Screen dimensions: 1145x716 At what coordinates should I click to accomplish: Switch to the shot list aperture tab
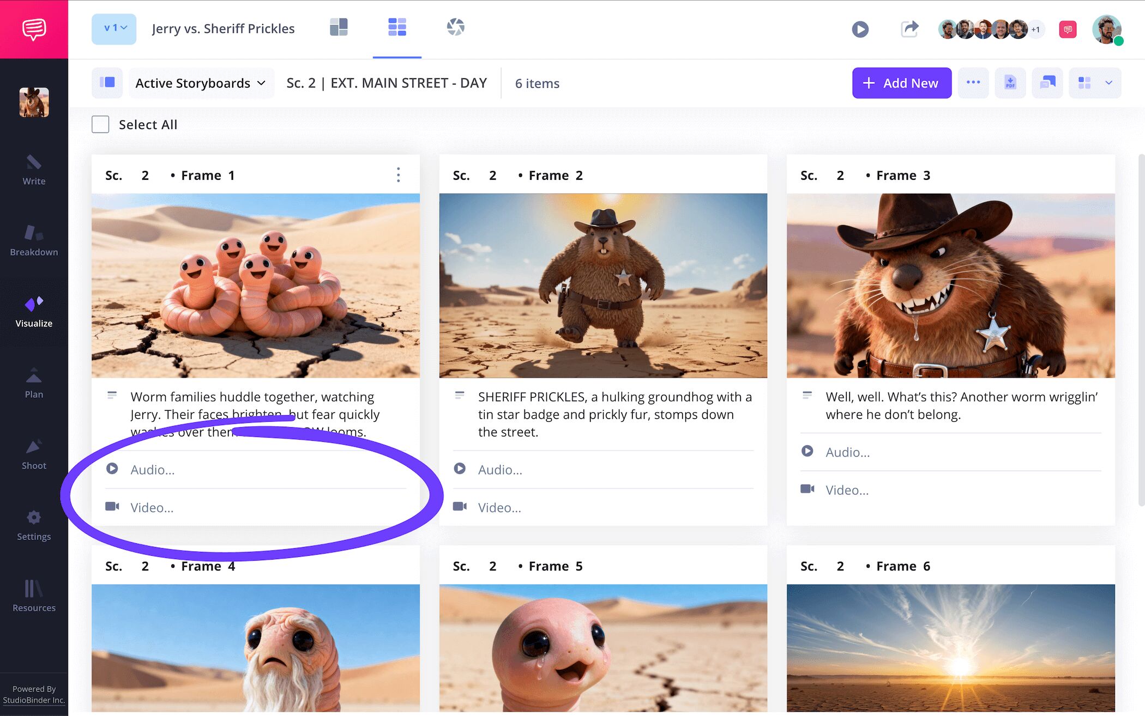(455, 27)
